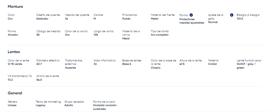Click the 'Vlt transmission %' label
This screenshot has width=271, height=112.
coord(20,76)
